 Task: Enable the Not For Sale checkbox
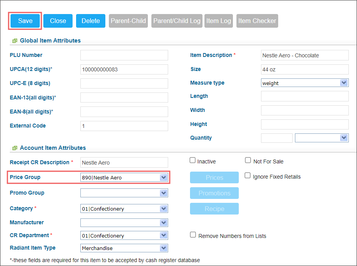click(x=248, y=160)
